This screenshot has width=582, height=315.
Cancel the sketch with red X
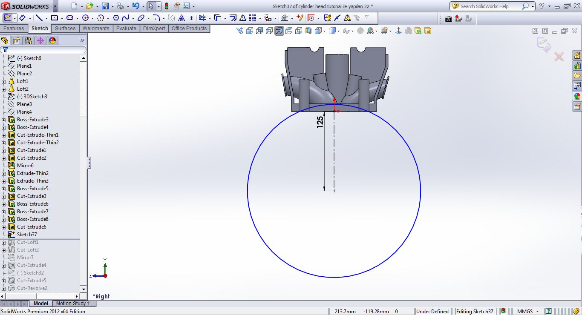tap(559, 57)
